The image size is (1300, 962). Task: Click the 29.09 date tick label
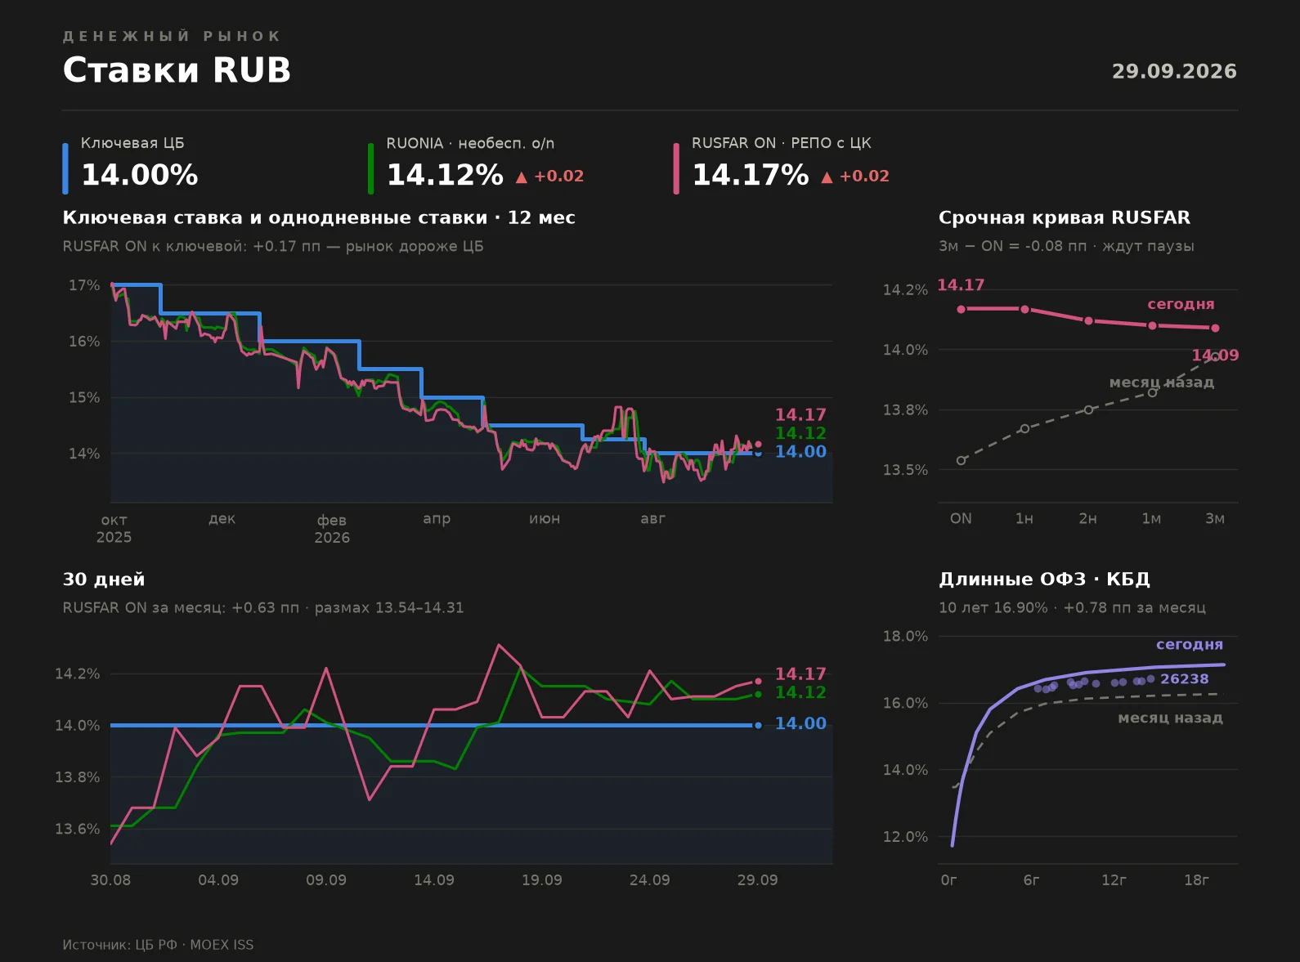pos(757,880)
